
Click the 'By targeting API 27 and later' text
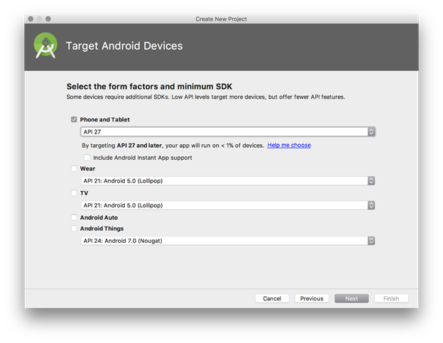click(173, 146)
